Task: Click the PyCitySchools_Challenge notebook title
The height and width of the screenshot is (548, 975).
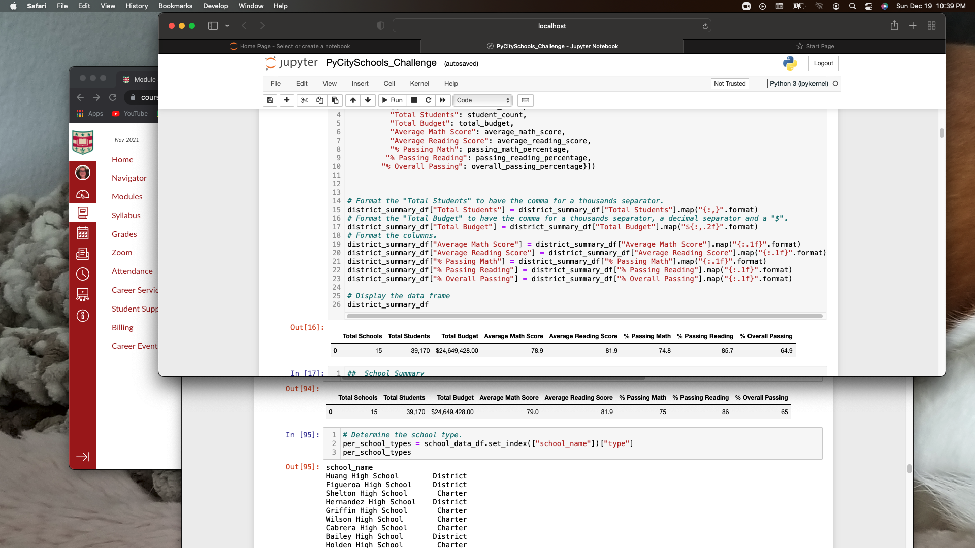Action: point(381,63)
